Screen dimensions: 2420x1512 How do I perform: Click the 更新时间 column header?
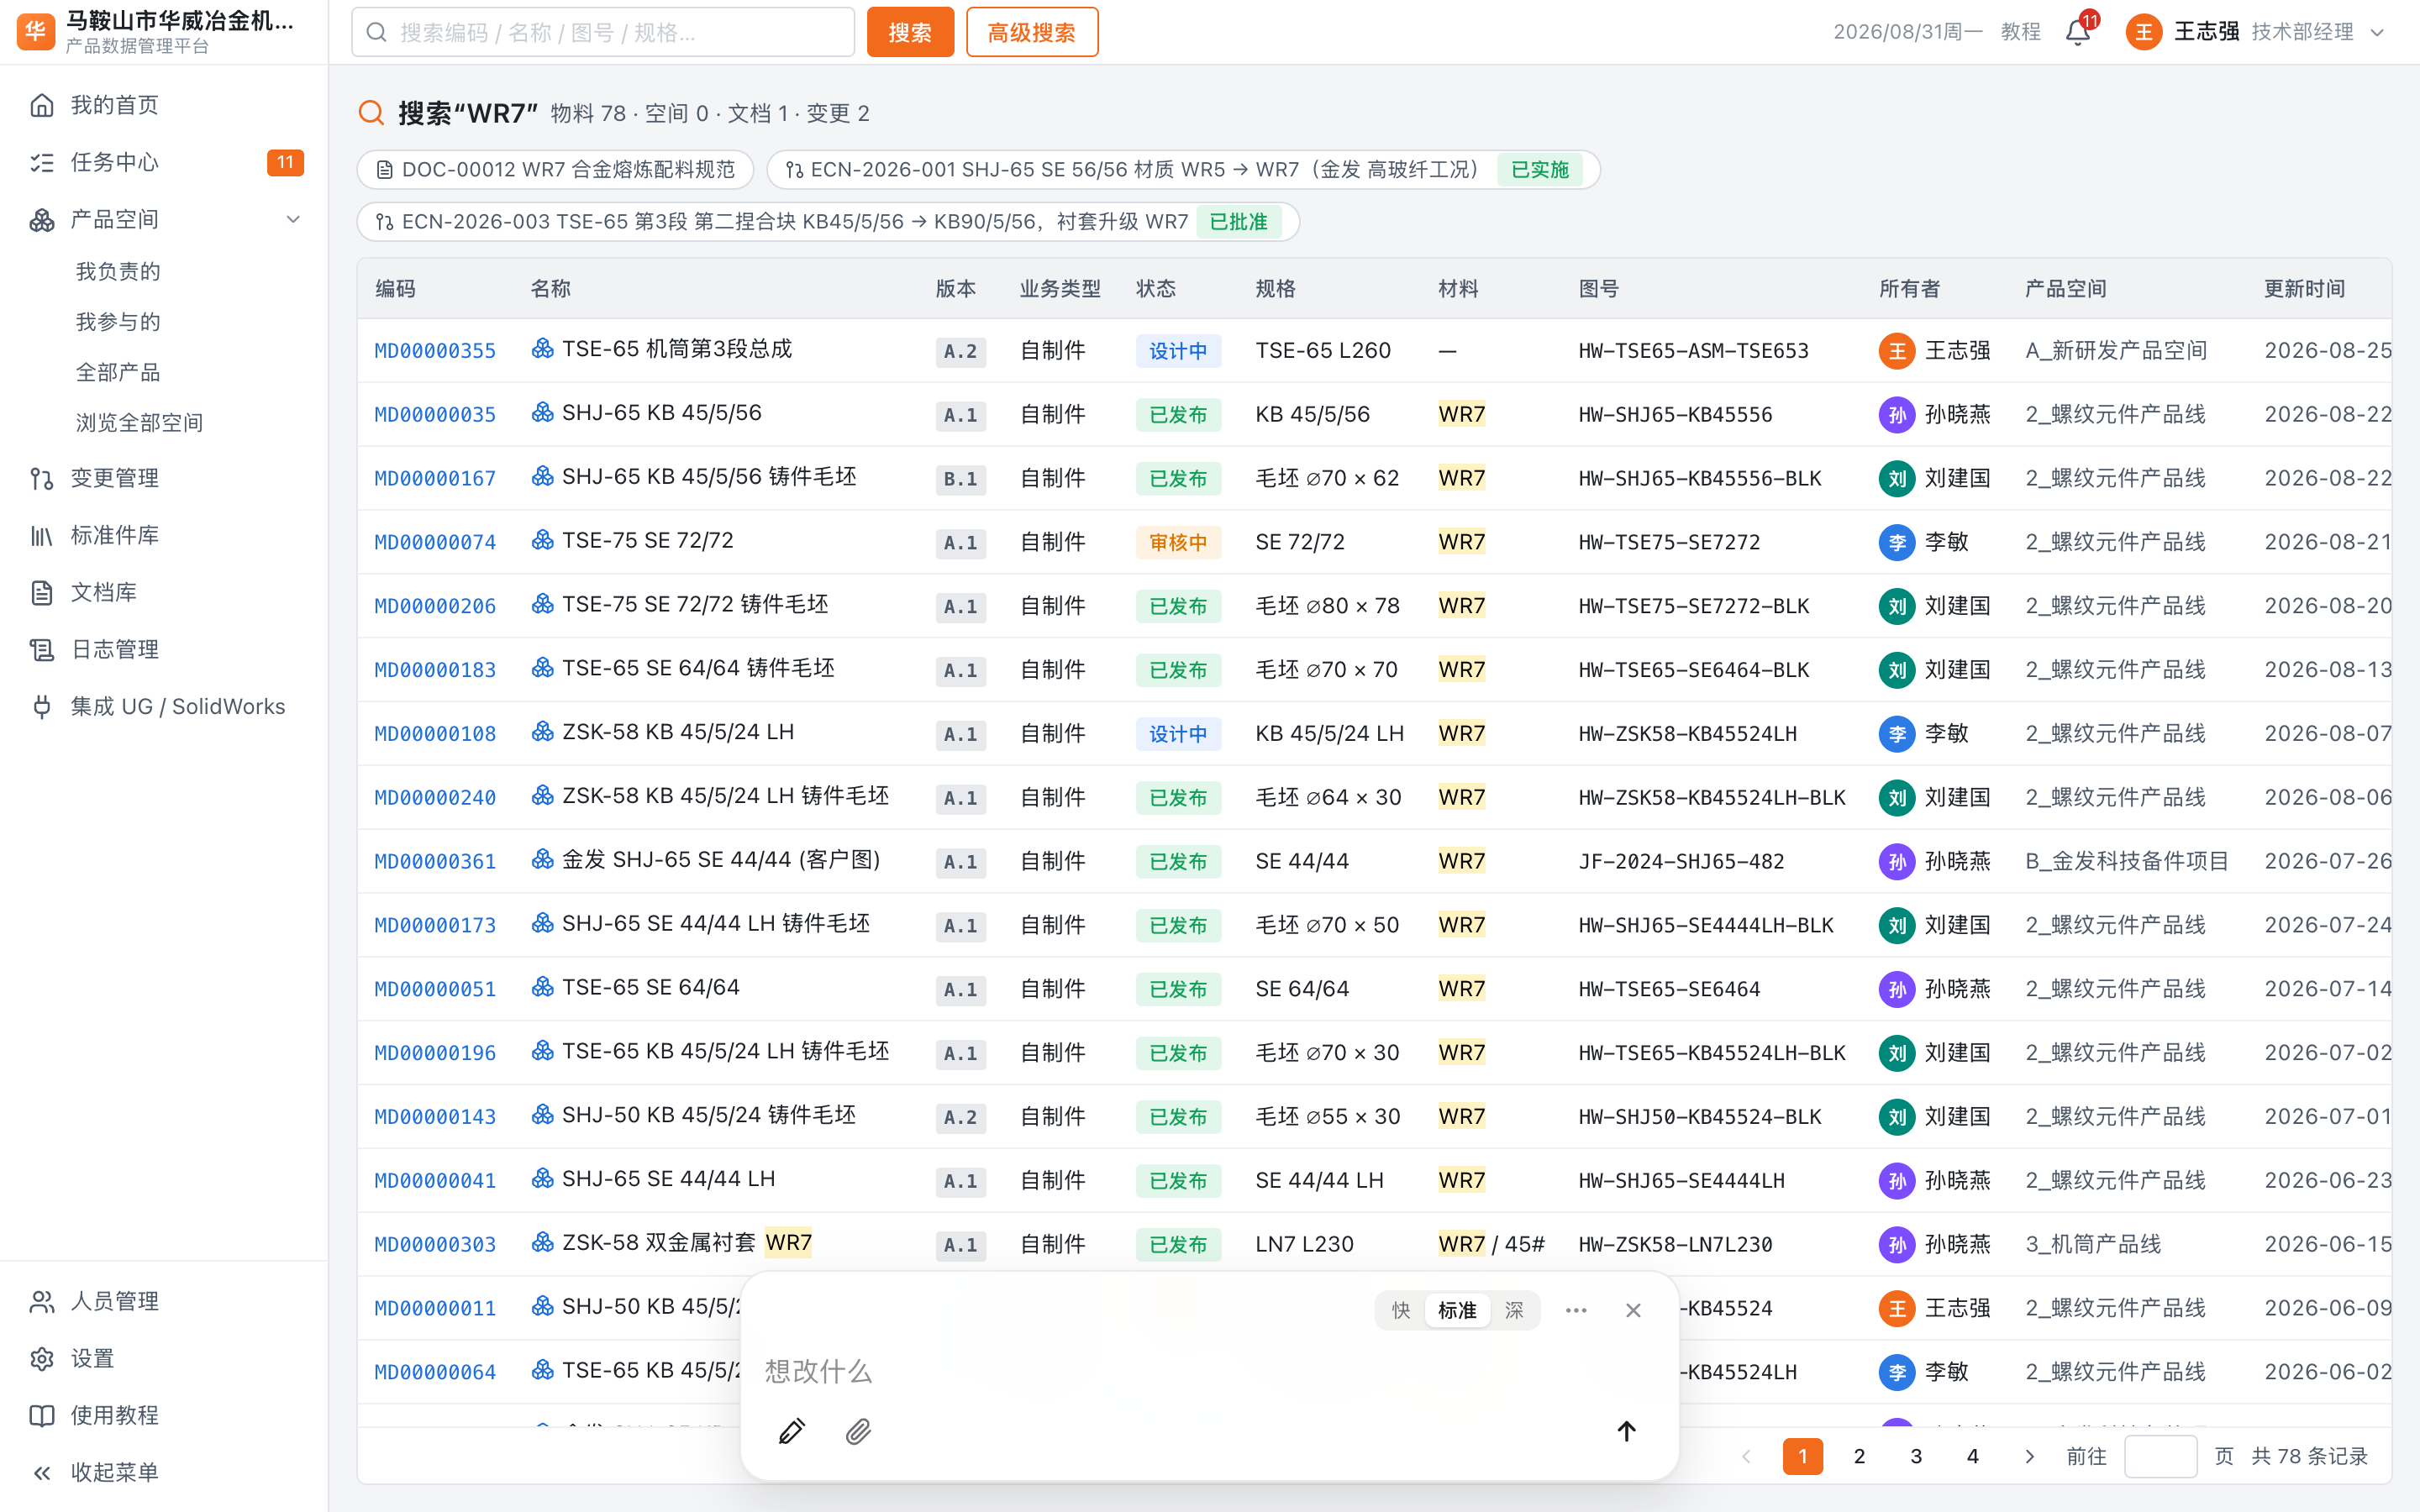coord(2304,289)
